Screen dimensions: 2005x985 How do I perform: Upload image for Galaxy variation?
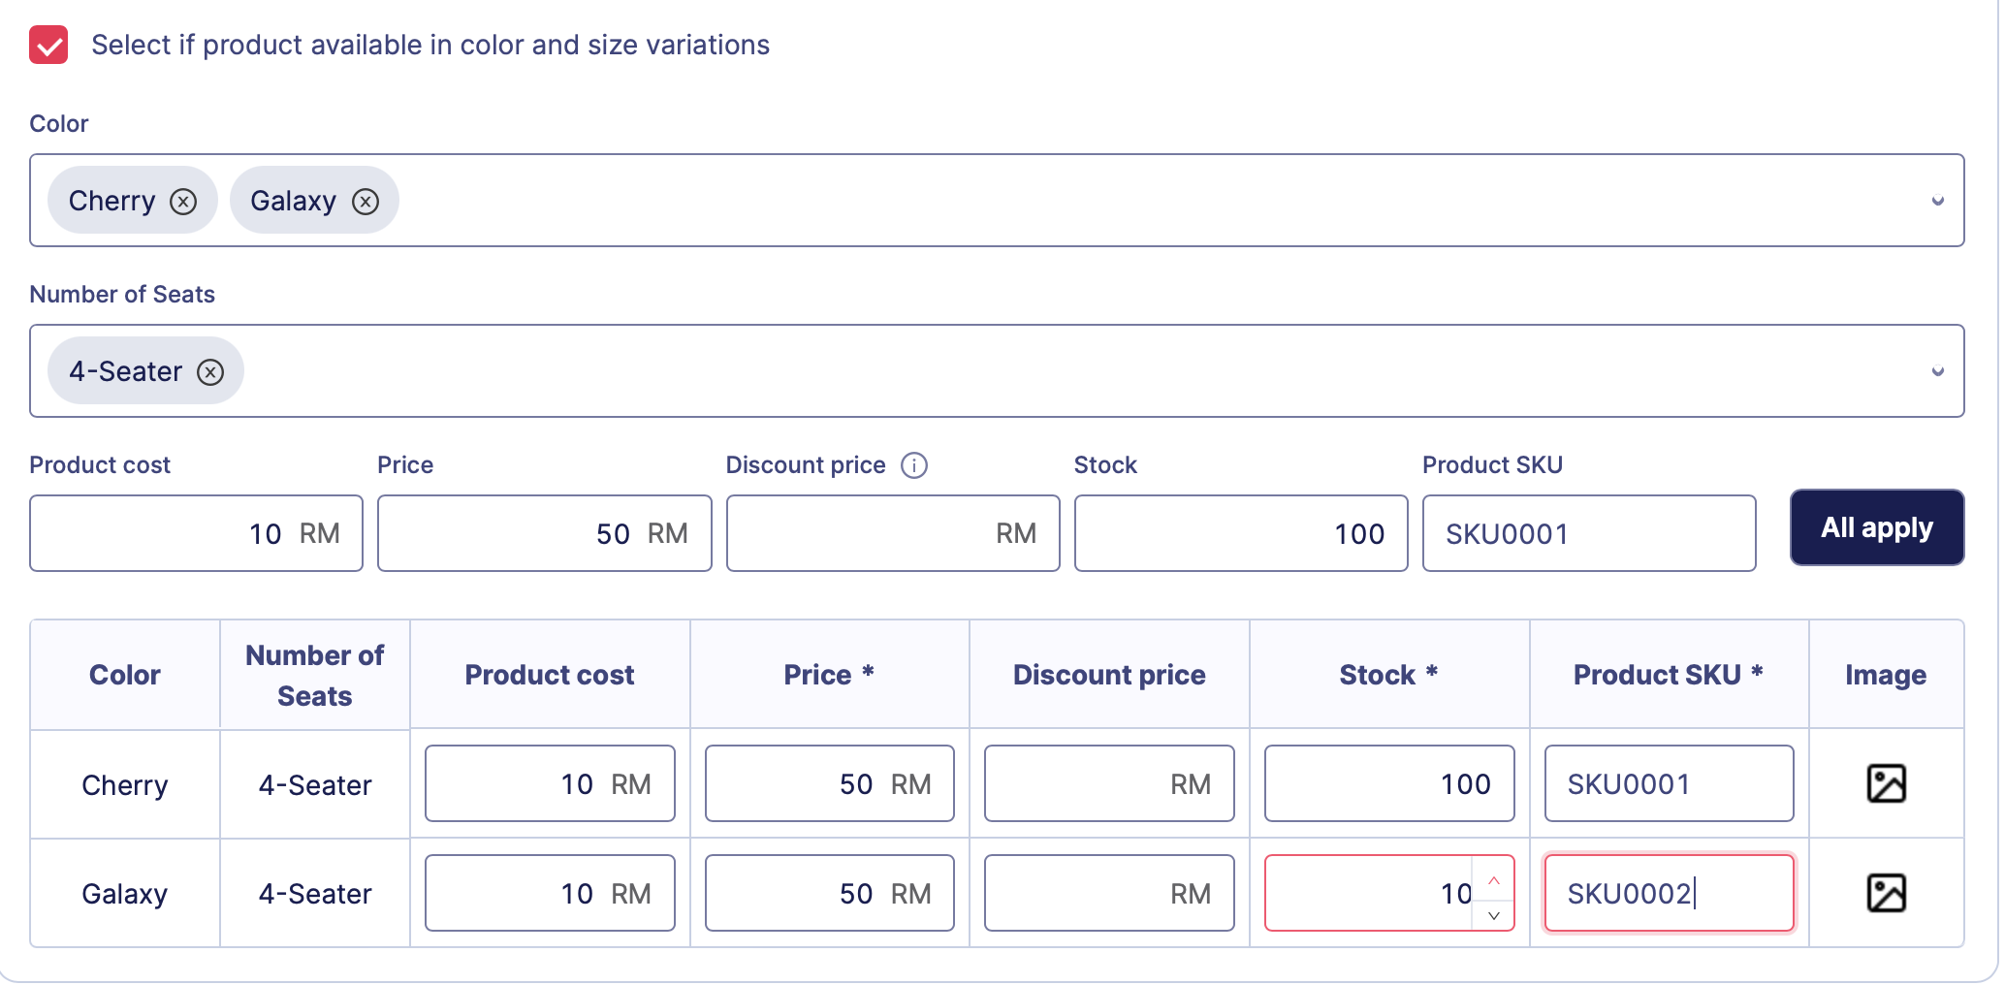pos(1886,893)
